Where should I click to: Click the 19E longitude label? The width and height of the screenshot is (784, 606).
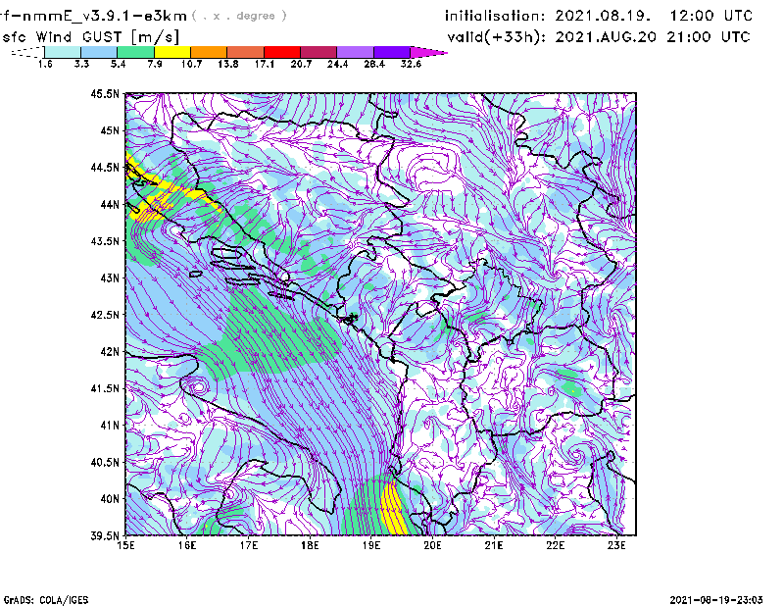371,545
